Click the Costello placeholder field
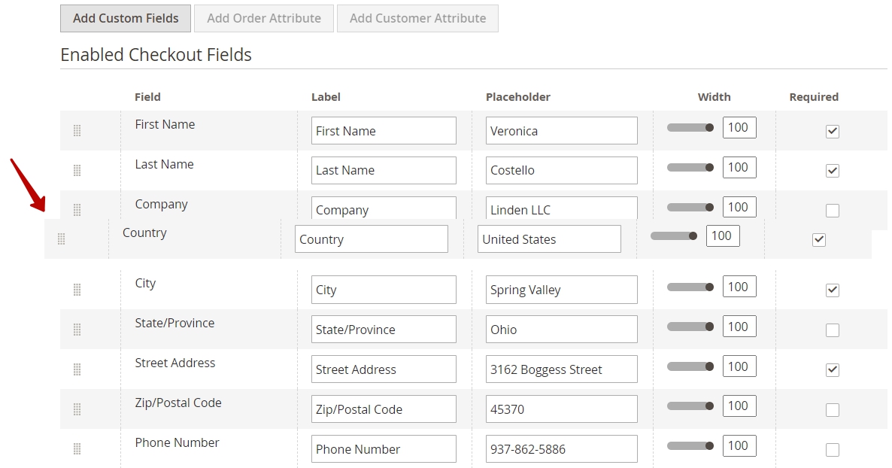This screenshot has height=468, width=892. click(x=562, y=170)
